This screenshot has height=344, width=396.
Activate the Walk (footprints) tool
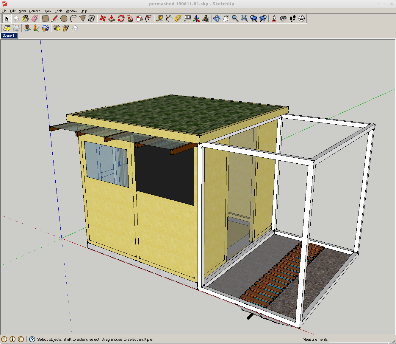tap(292, 18)
